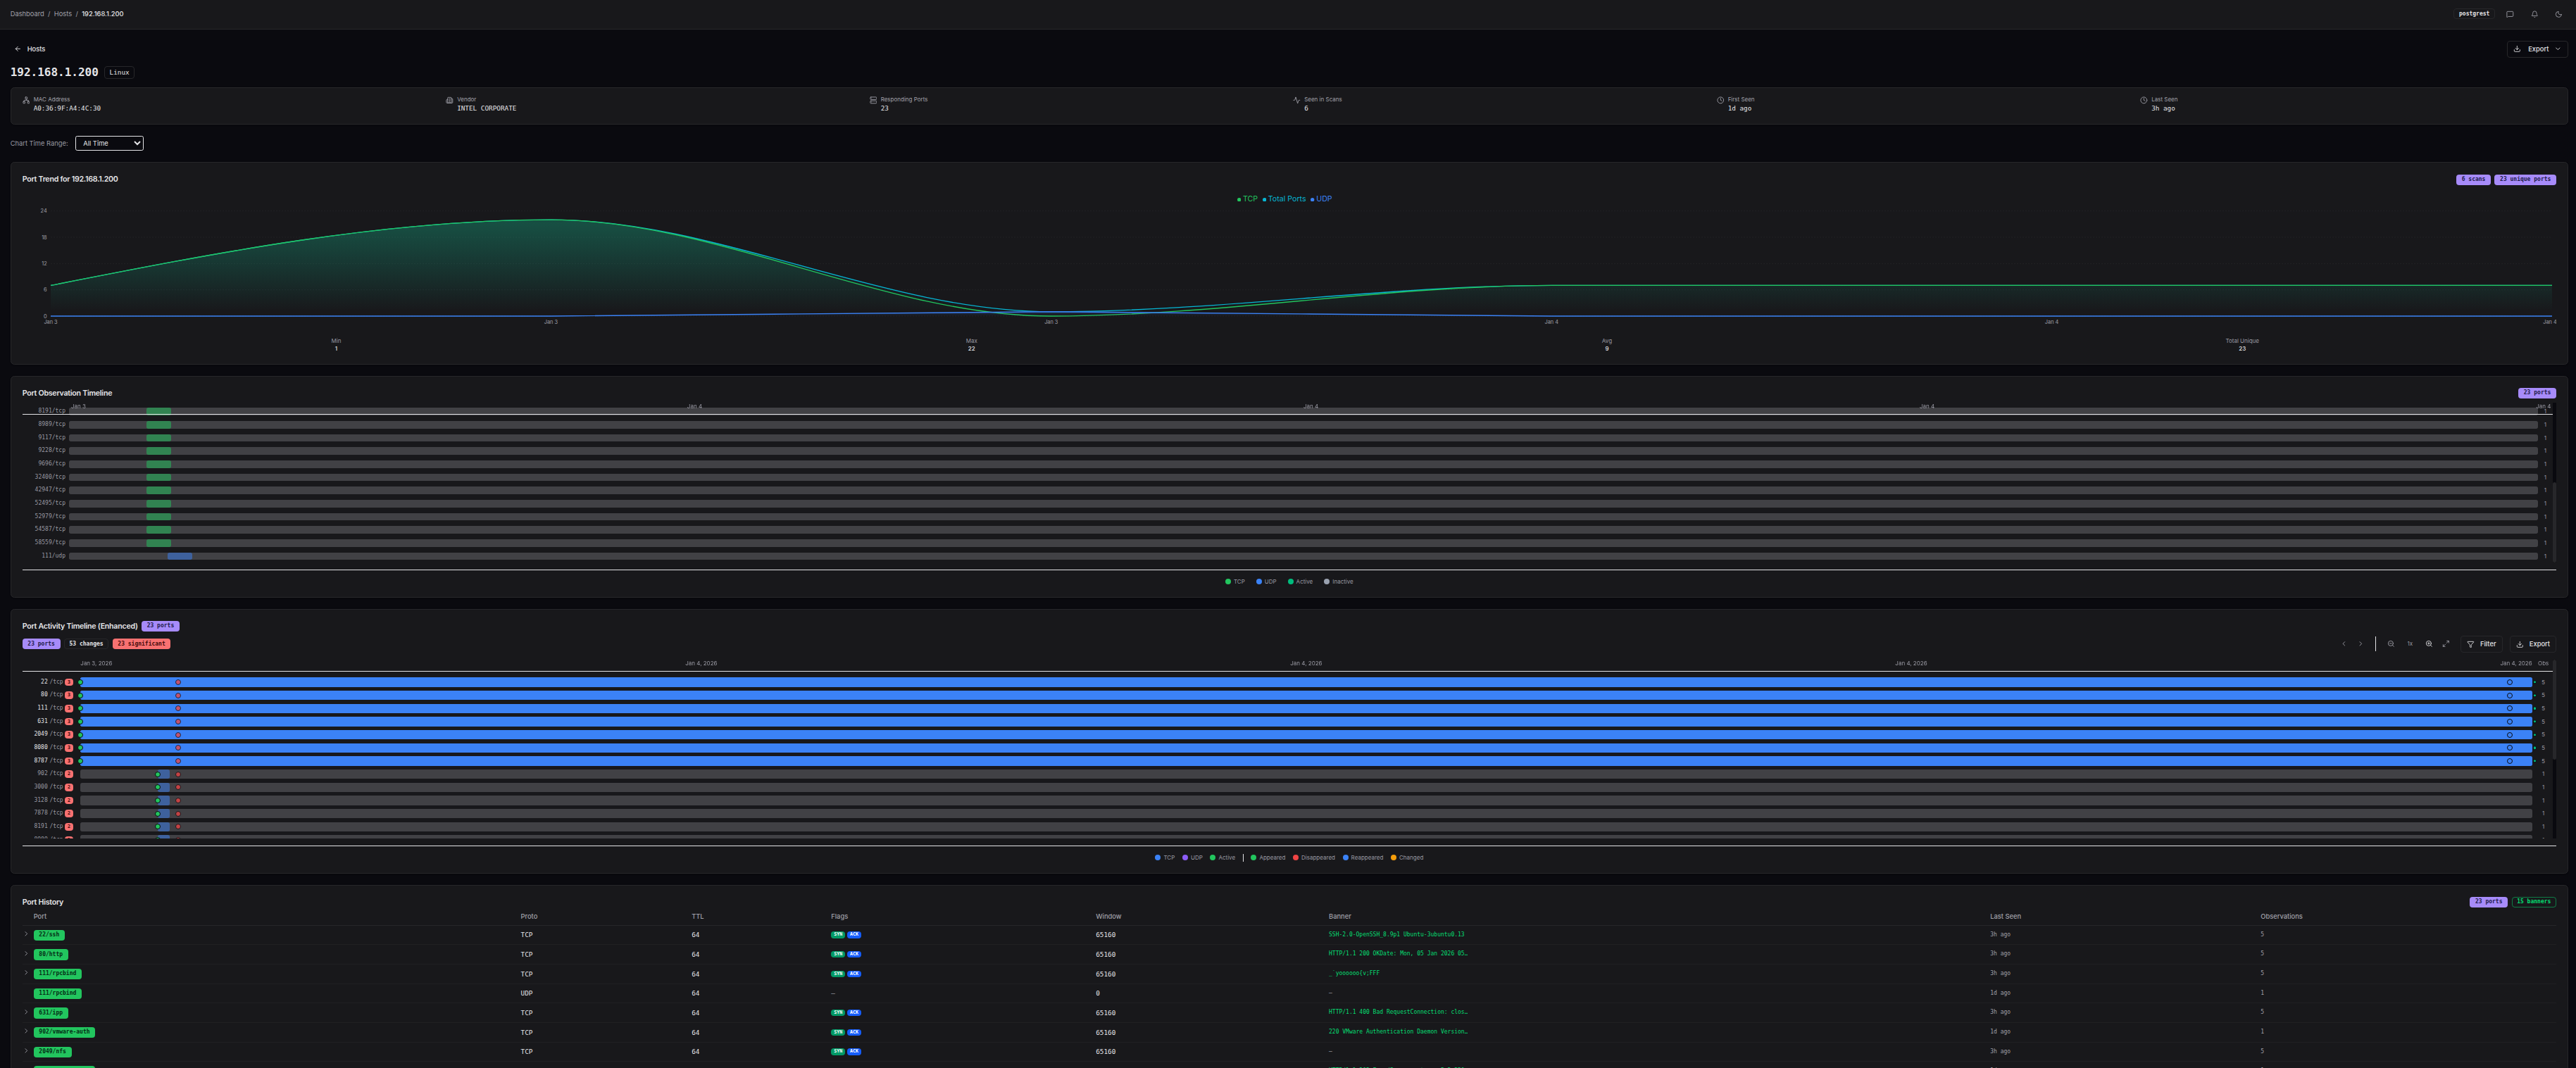
Task: Zoom out on the Port Activity Timeline
Action: 2392,644
